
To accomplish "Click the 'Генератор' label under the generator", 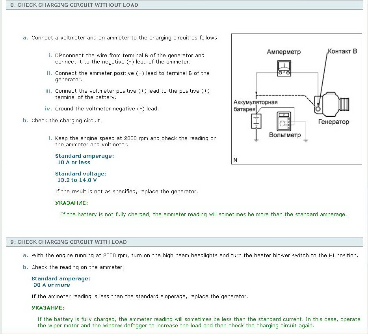I will pos(333,122).
